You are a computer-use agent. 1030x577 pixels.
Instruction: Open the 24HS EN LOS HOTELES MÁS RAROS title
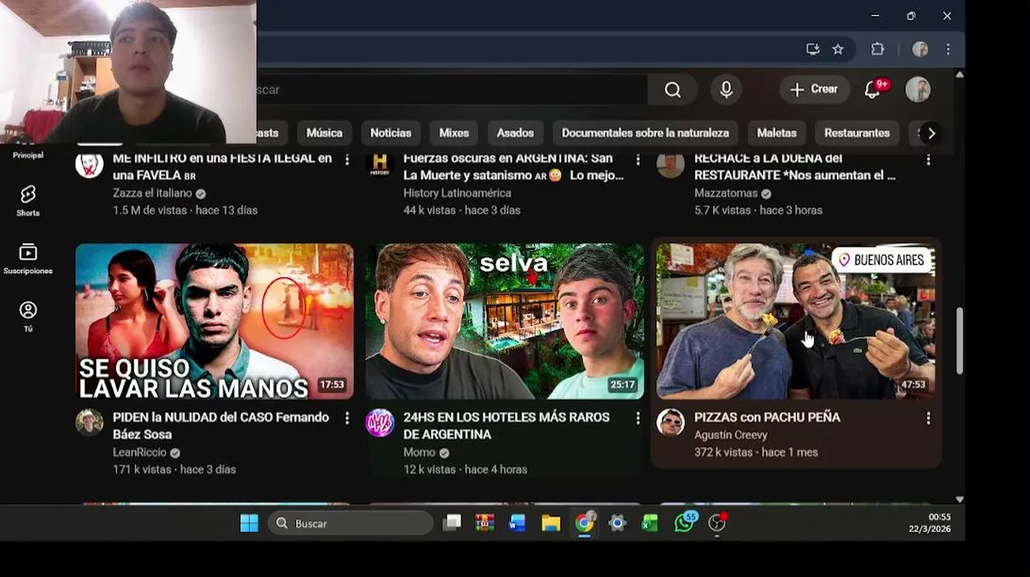(x=506, y=426)
